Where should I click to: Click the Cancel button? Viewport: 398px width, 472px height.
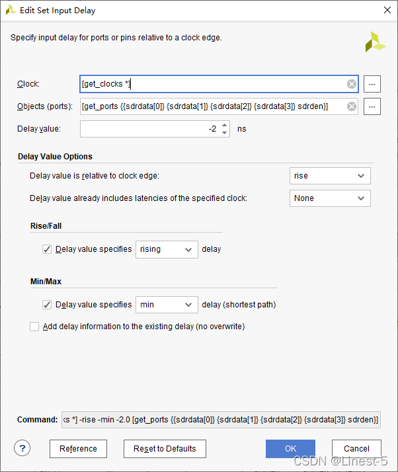point(356,449)
